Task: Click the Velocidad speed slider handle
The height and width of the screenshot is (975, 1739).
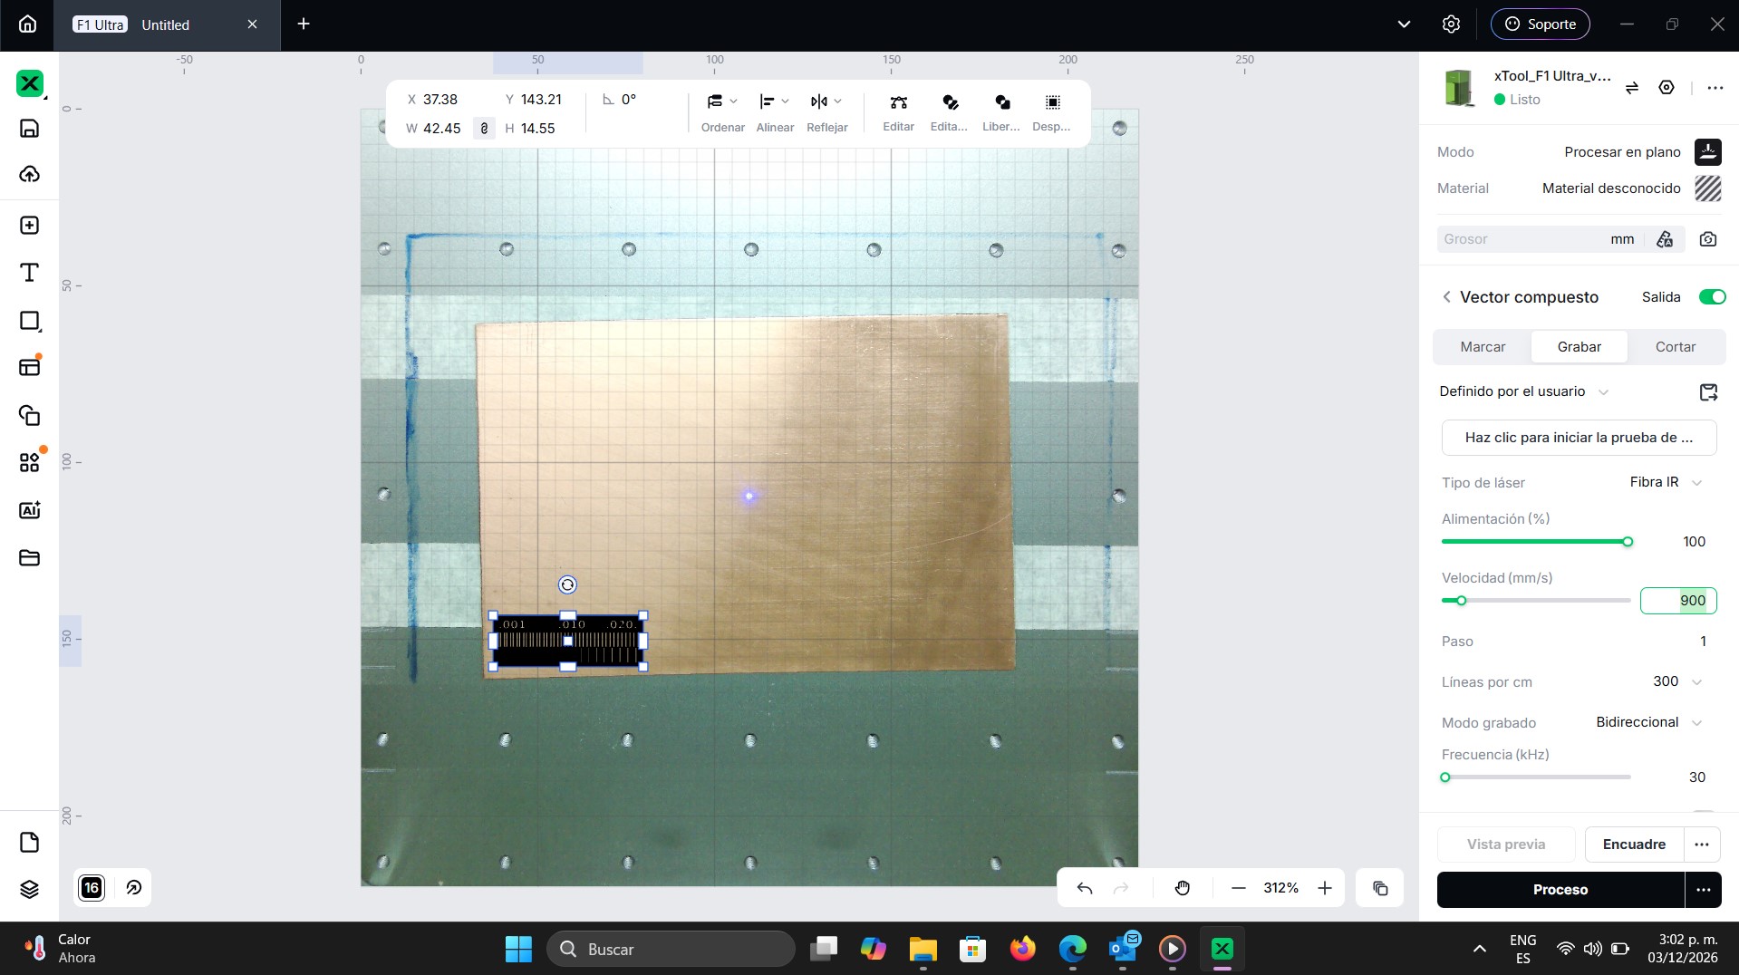Action: (1461, 601)
